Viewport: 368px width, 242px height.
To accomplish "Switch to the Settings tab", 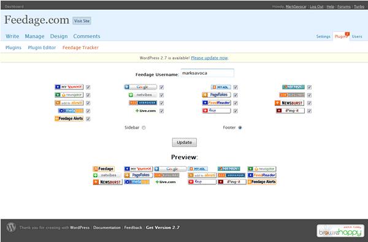I will (323, 37).
